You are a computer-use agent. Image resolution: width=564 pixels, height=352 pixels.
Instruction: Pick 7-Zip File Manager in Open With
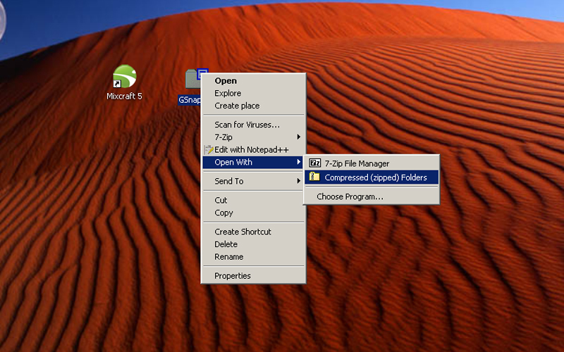point(372,163)
